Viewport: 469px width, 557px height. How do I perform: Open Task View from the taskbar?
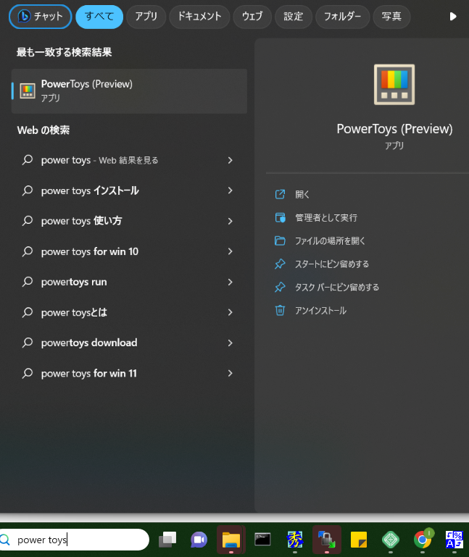click(x=167, y=540)
